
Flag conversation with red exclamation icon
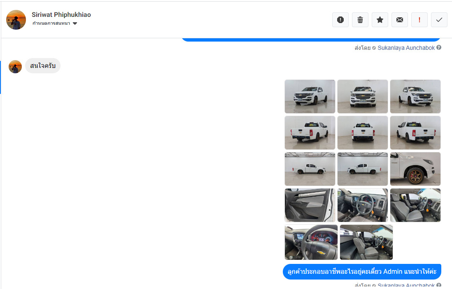coord(419,20)
